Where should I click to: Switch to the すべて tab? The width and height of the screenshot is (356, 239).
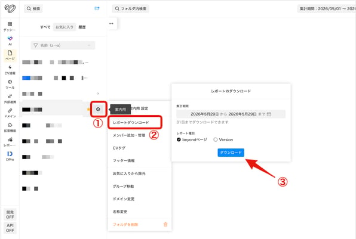tap(45, 27)
